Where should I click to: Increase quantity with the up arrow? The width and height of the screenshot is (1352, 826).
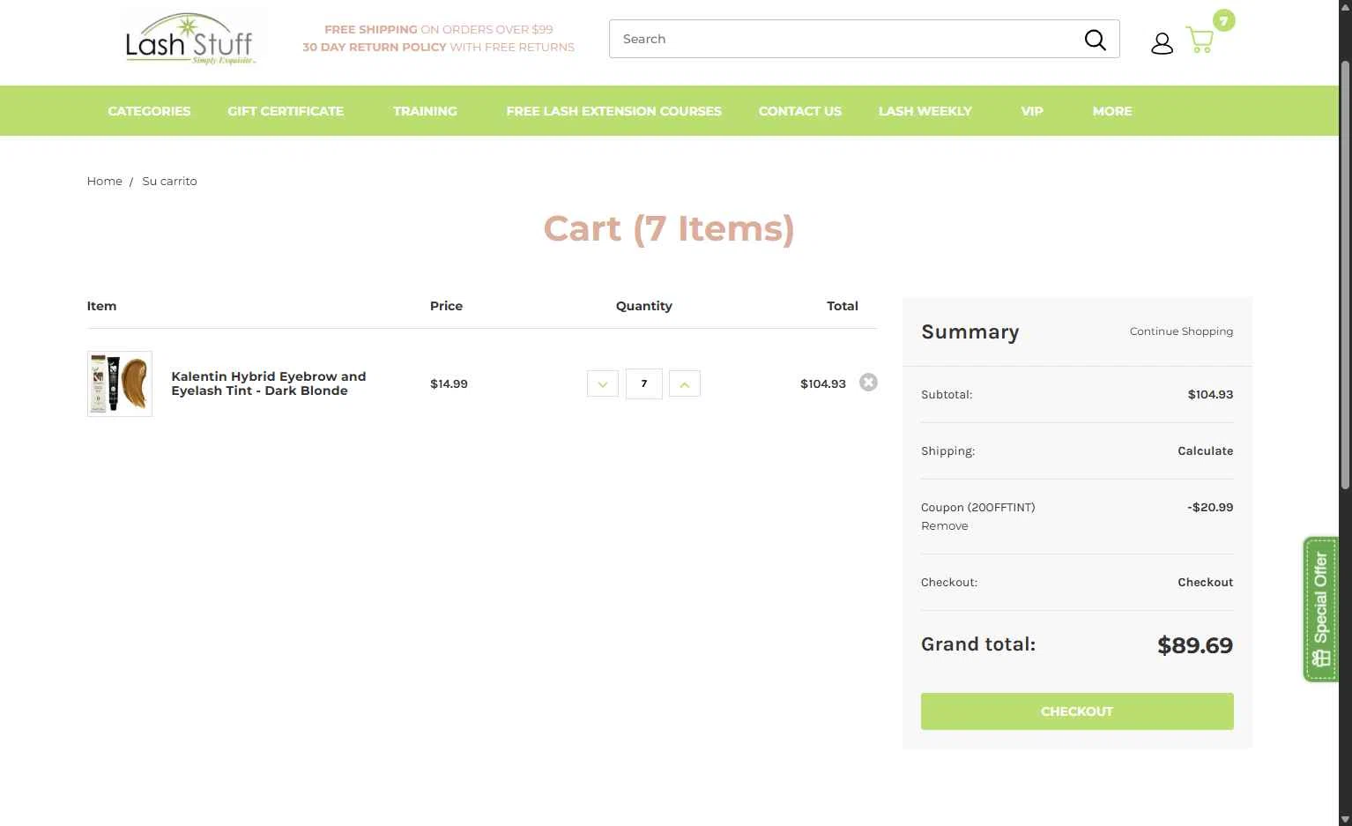click(685, 384)
